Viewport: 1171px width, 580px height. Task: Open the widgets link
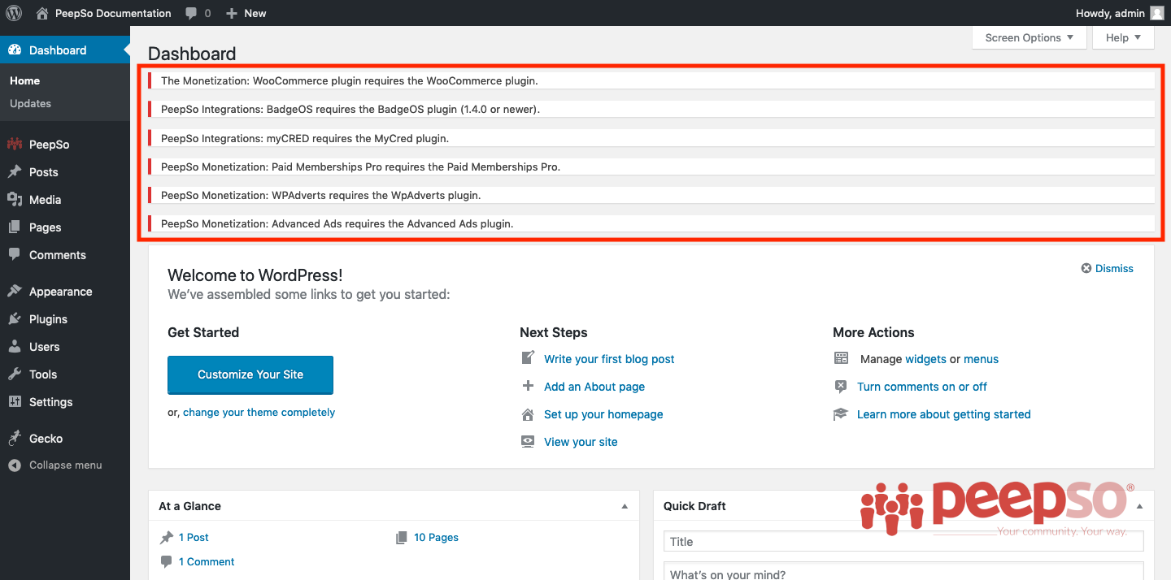(926, 359)
